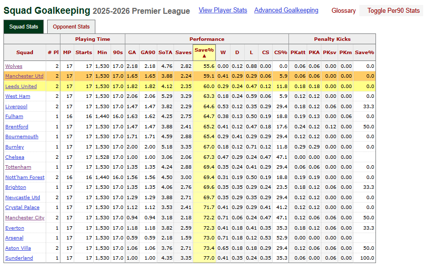Sort table by CS% column header
This screenshot has width=432, height=268.
pos(280,52)
